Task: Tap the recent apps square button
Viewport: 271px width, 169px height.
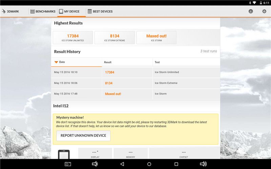Action: pos(176,164)
